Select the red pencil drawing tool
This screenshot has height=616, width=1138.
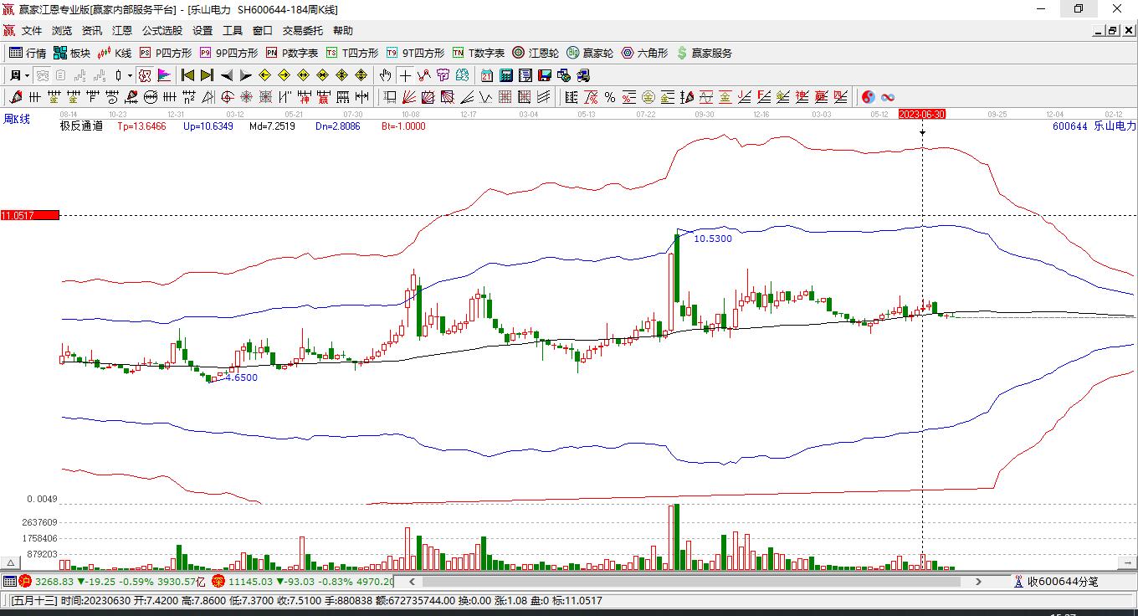point(15,97)
